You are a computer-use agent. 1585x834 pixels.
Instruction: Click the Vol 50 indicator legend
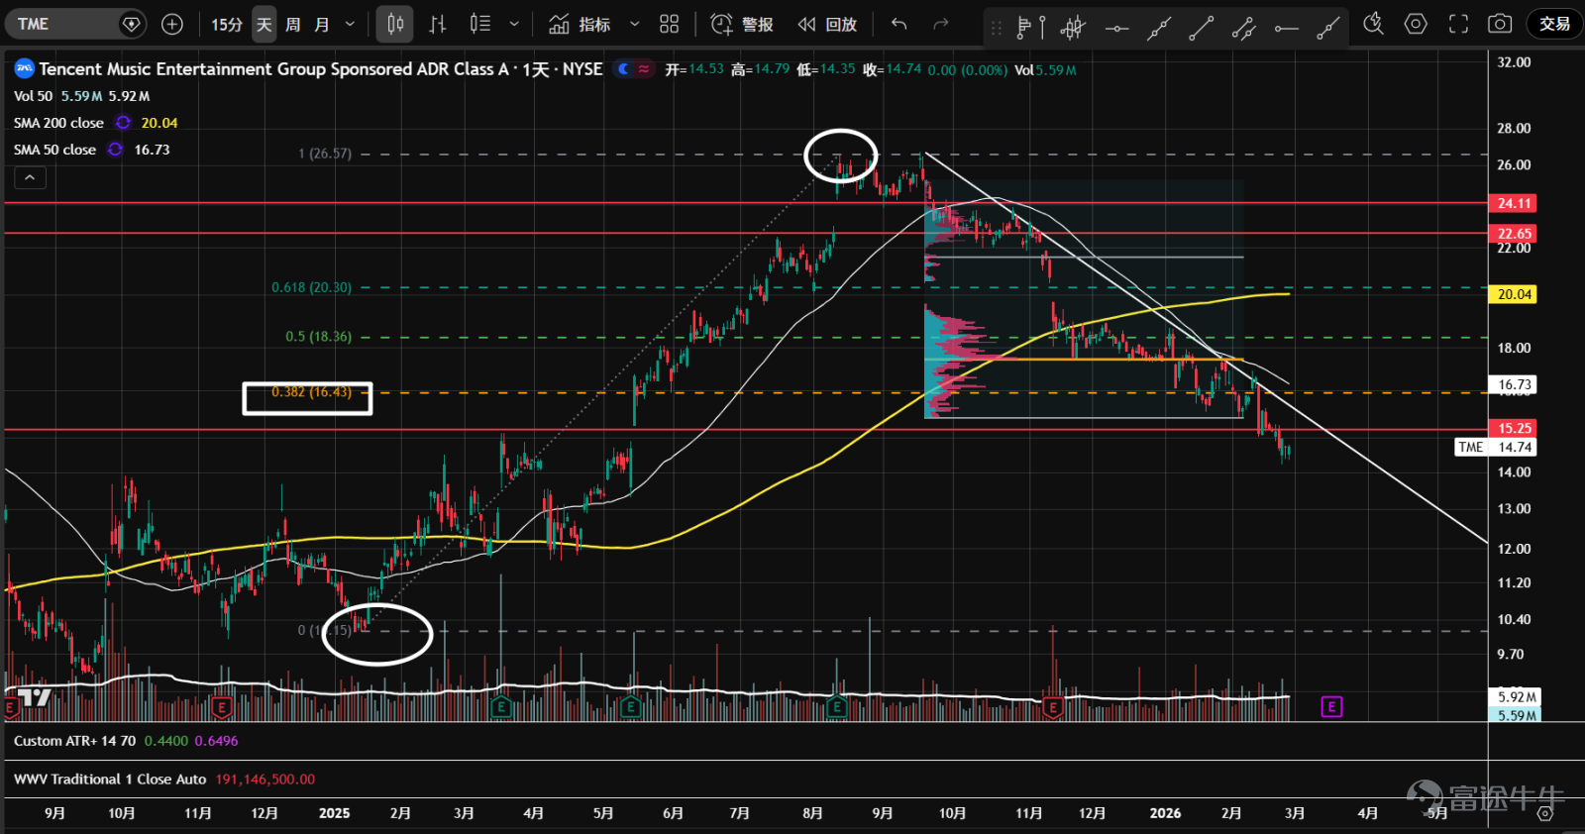pyautogui.click(x=33, y=96)
